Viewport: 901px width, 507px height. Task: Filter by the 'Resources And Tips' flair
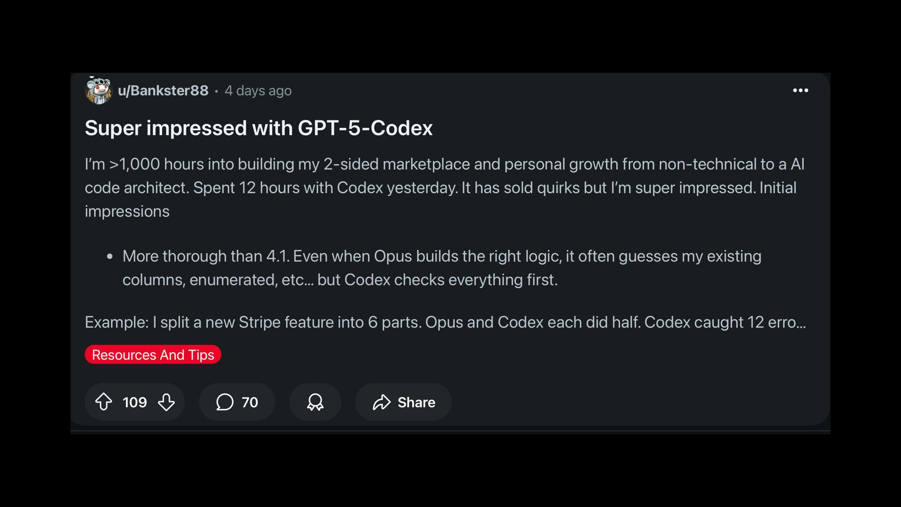tap(153, 354)
